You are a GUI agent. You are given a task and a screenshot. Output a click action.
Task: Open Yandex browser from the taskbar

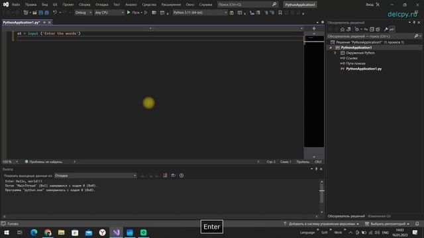coord(103,232)
